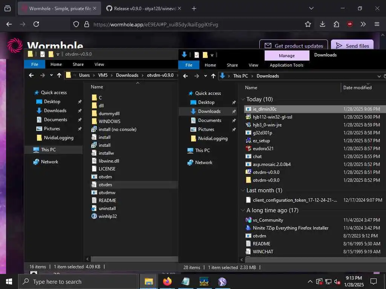This screenshot has height=289, width=386.
Task: Sort by the Date modified column header
Action: pos(357,87)
